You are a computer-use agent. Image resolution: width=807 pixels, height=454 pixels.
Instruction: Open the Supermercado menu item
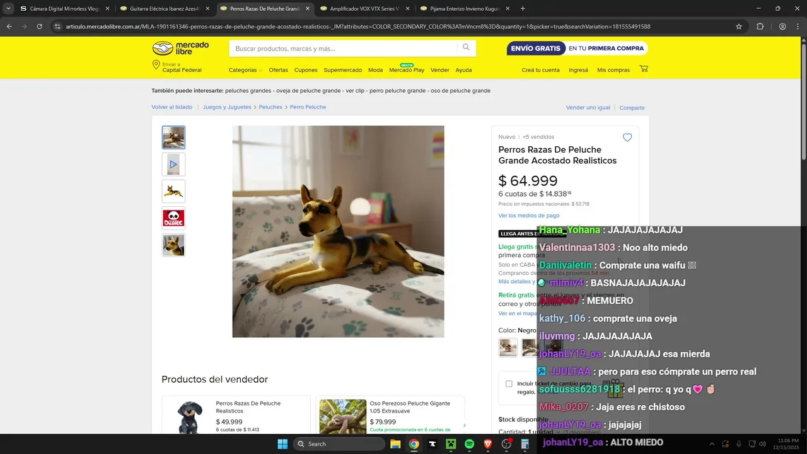point(343,70)
